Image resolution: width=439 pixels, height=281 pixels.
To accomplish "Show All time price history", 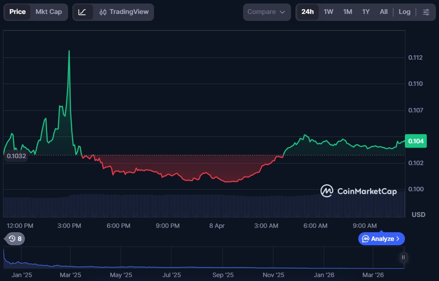I will 384,12.
